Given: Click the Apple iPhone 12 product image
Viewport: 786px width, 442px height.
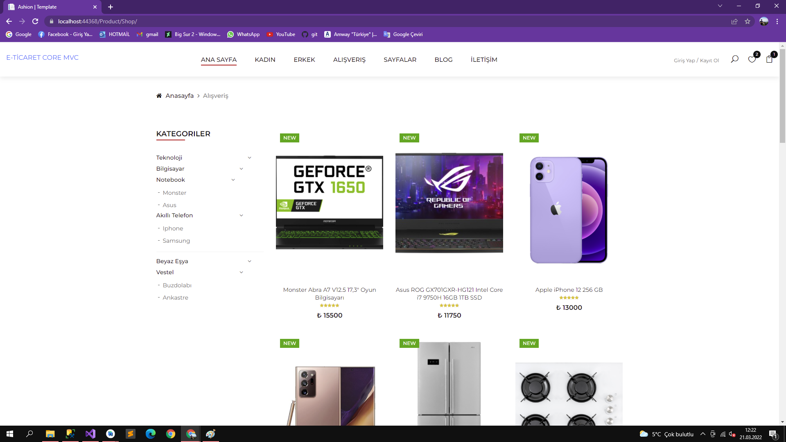Looking at the screenshot, I should 569,209.
